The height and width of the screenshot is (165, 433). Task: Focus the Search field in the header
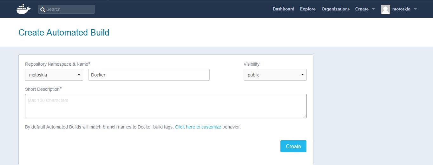tap(67, 9)
